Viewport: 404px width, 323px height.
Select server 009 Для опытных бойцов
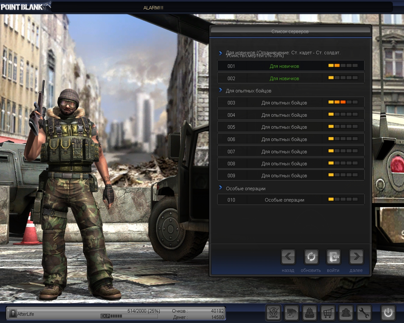click(291, 175)
